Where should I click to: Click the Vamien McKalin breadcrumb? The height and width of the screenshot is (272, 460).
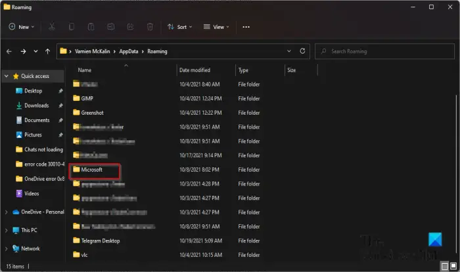click(x=93, y=52)
